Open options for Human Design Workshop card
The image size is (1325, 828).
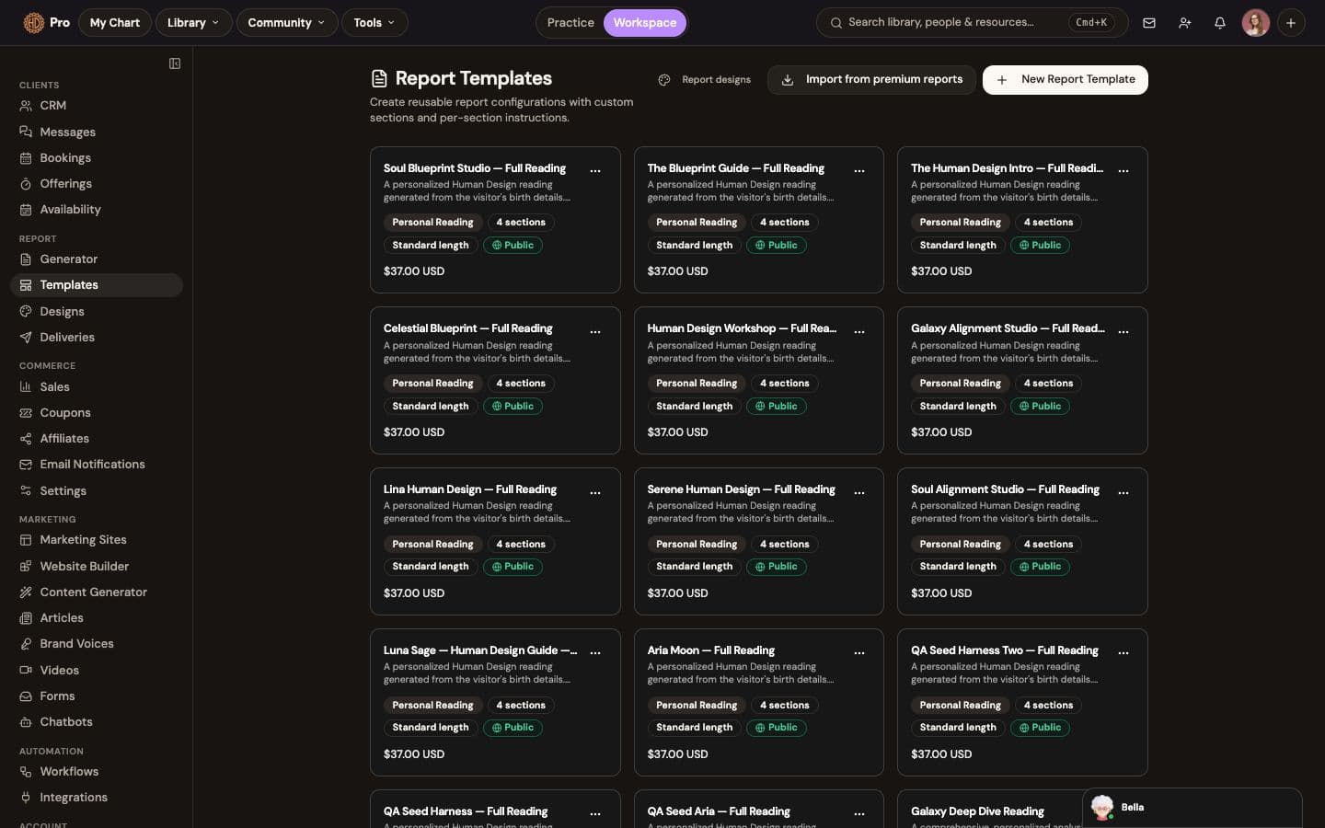[x=859, y=331]
